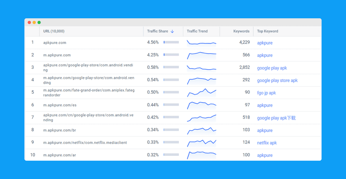Click the 0.54% traffic share value
This screenshot has height=179, width=346.
pos(153,80)
